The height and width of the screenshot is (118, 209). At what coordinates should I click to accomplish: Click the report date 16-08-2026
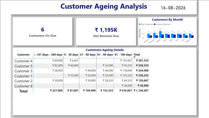click(x=173, y=8)
